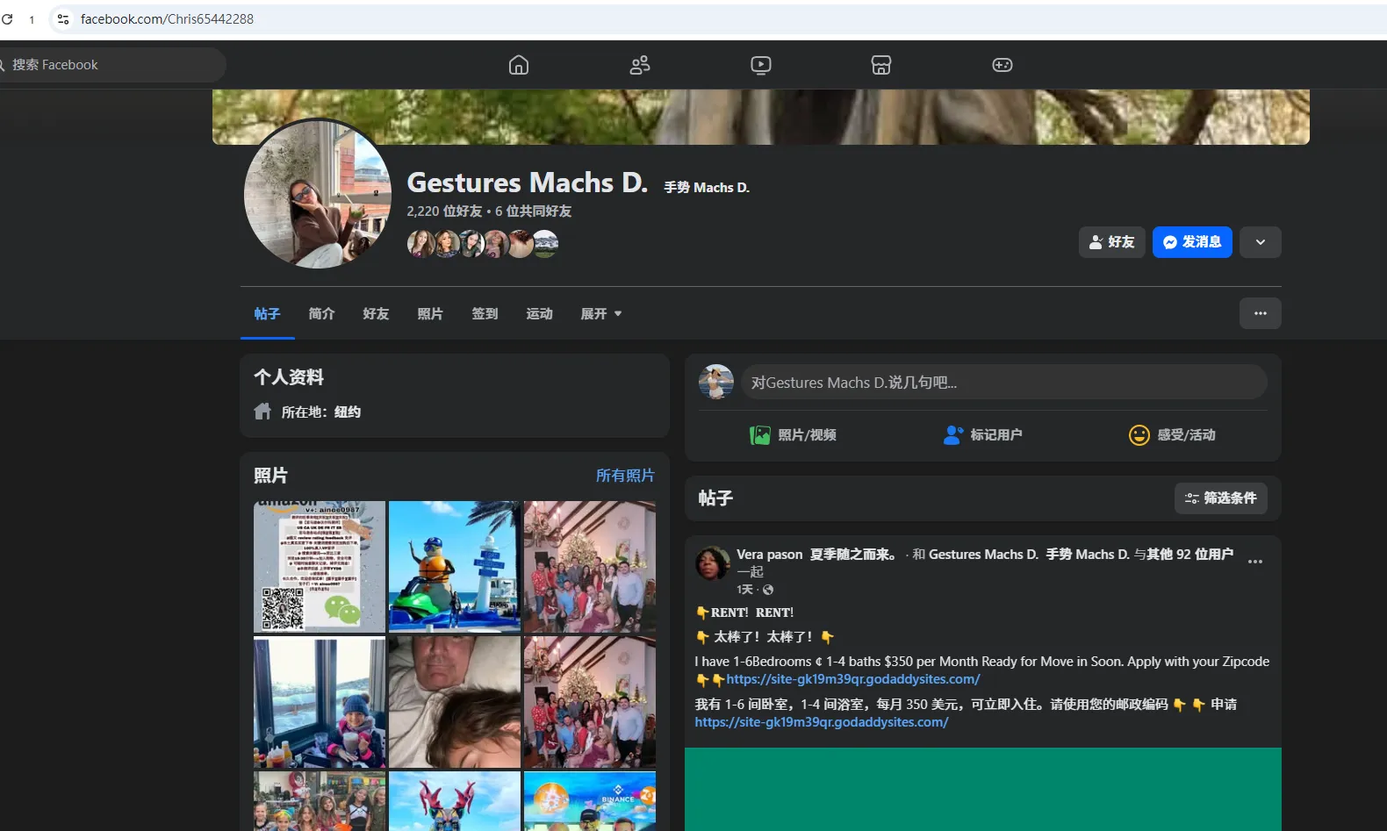
Task: Open the Gaming controller icon
Action: 1002,65
